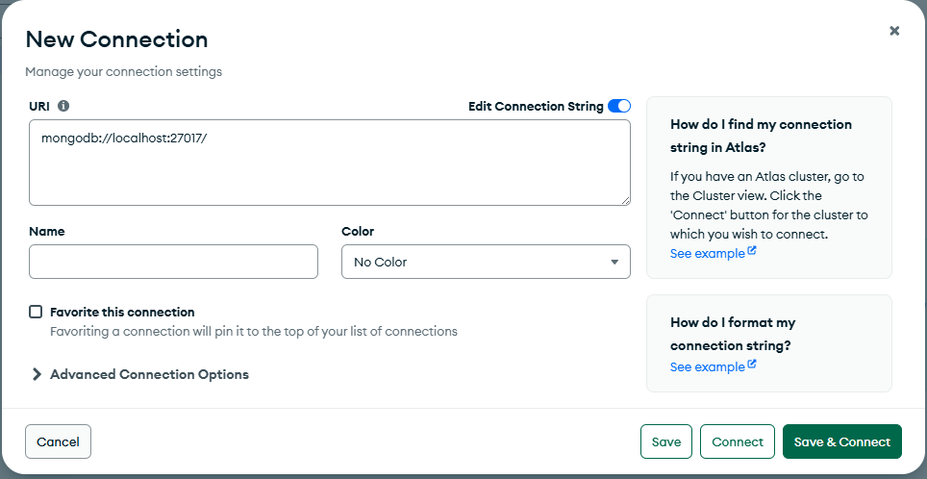
Task: Click the outlined Connect button
Action: pos(738,441)
